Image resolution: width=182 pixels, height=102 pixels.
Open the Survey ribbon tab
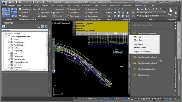coord(76,5)
